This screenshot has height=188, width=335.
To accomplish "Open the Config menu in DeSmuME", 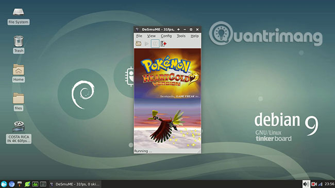I will (x=166, y=36).
